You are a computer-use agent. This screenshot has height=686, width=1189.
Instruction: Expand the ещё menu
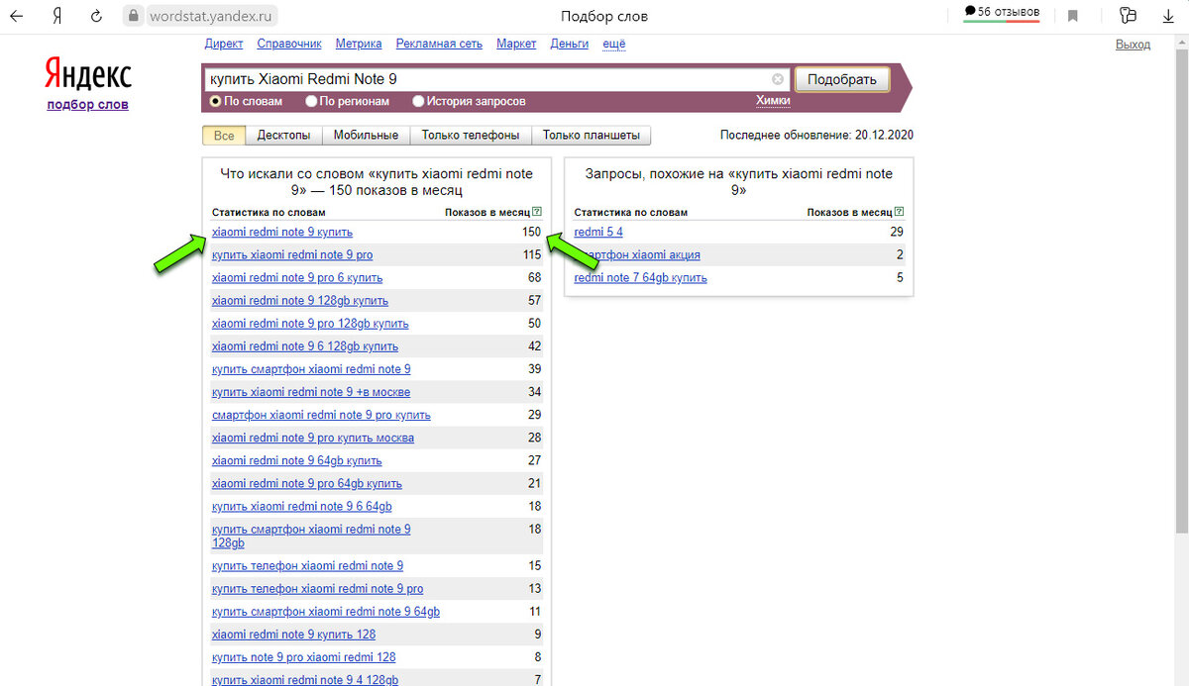(613, 44)
